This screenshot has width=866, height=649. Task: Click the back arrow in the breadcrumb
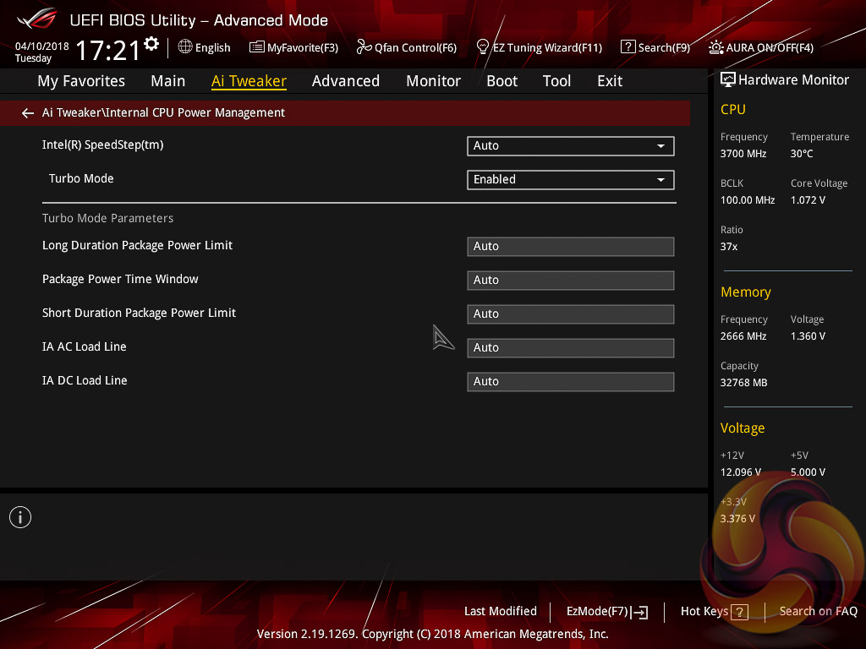coord(28,113)
